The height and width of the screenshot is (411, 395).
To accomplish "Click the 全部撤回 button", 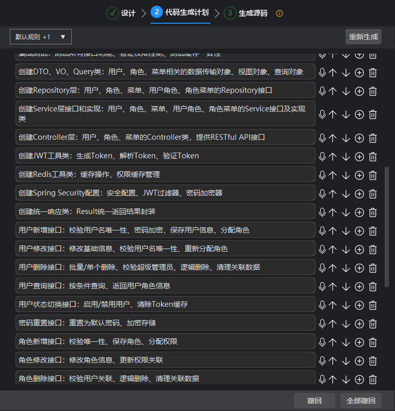I will [x=360, y=401].
